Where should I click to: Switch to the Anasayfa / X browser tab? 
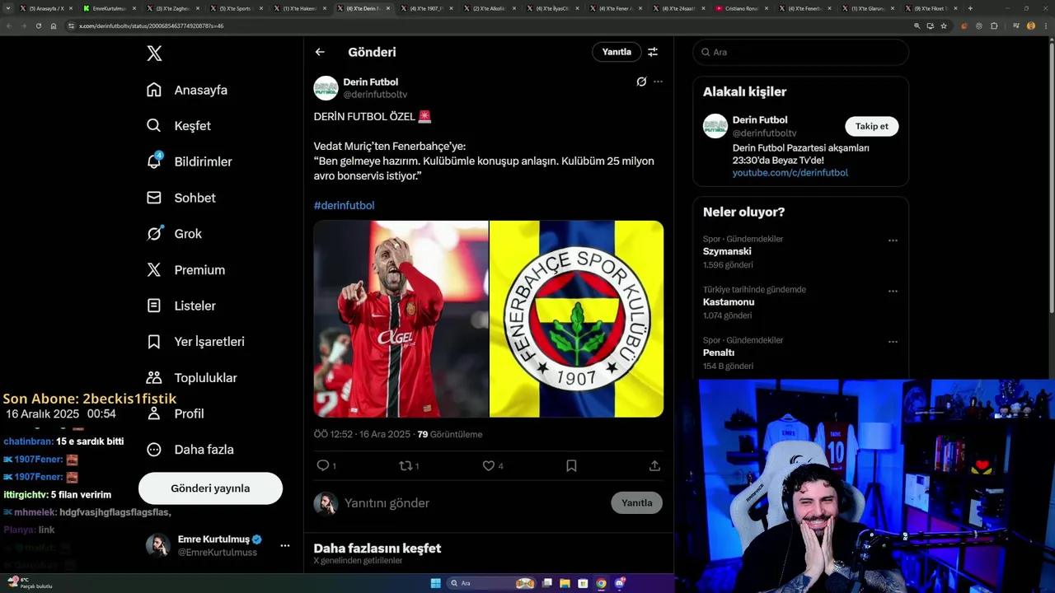click(x=46, y=8)
